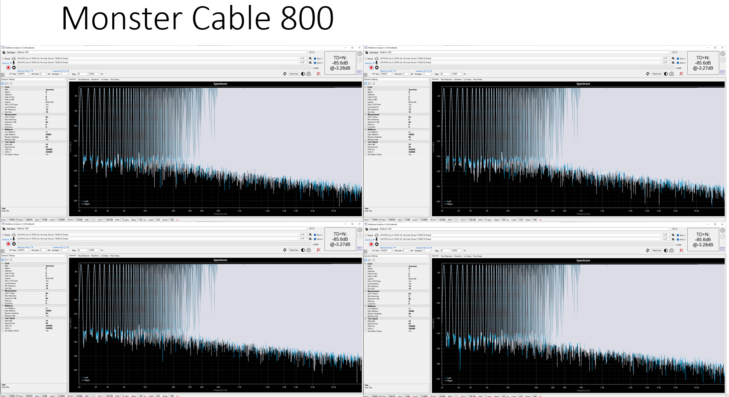Open Averages dropdown in top-left window
The width and height of the screenshot is (729, 397).
coord(64,74)
